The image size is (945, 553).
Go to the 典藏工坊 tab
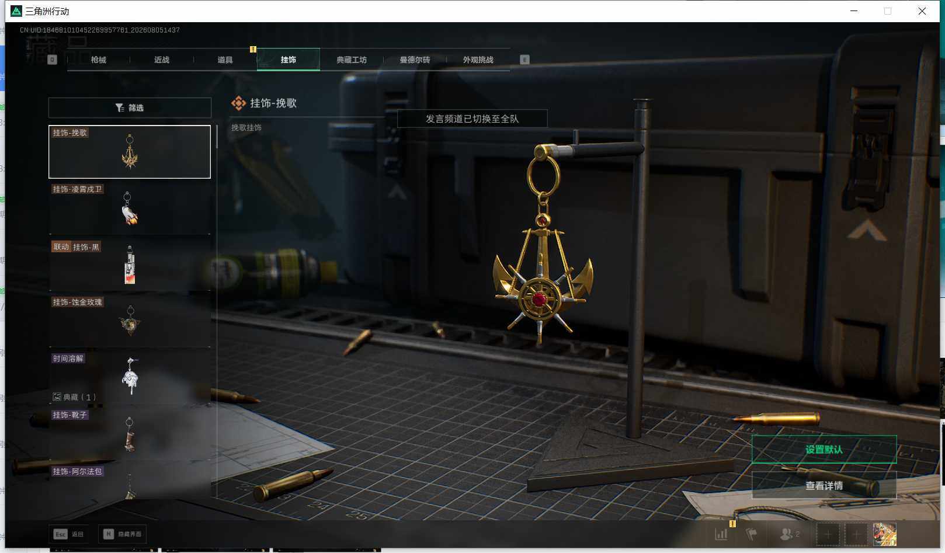point(352,60)
